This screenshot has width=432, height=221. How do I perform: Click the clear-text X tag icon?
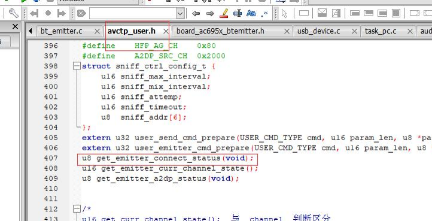81,13
